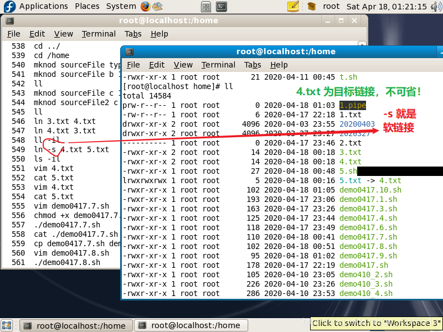Open Edit menu in the front terminal
The width and height of the screenshot is (443, 332).
(157, 65)
